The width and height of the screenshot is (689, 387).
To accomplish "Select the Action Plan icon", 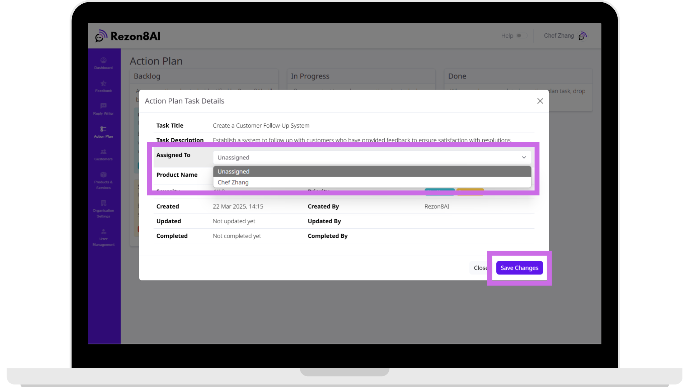I will 103,132.
